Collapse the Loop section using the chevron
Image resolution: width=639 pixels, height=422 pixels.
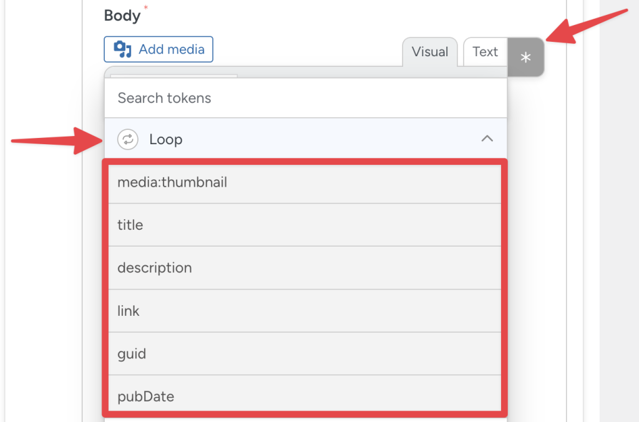487,139
